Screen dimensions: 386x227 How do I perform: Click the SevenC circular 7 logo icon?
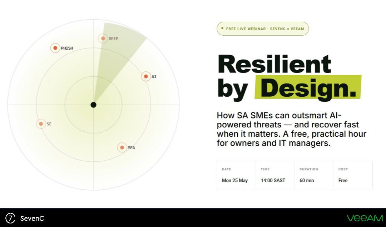click(10, 218)
